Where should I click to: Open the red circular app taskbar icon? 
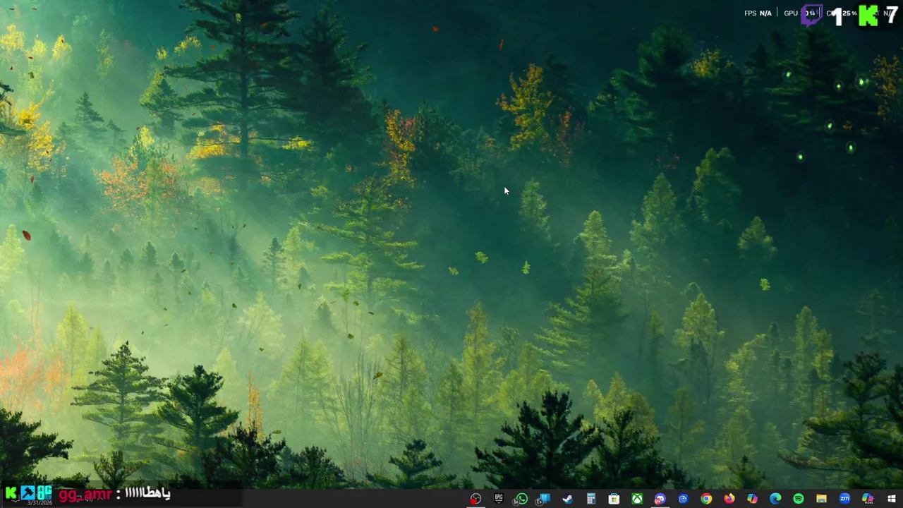(x=475, y=499)
